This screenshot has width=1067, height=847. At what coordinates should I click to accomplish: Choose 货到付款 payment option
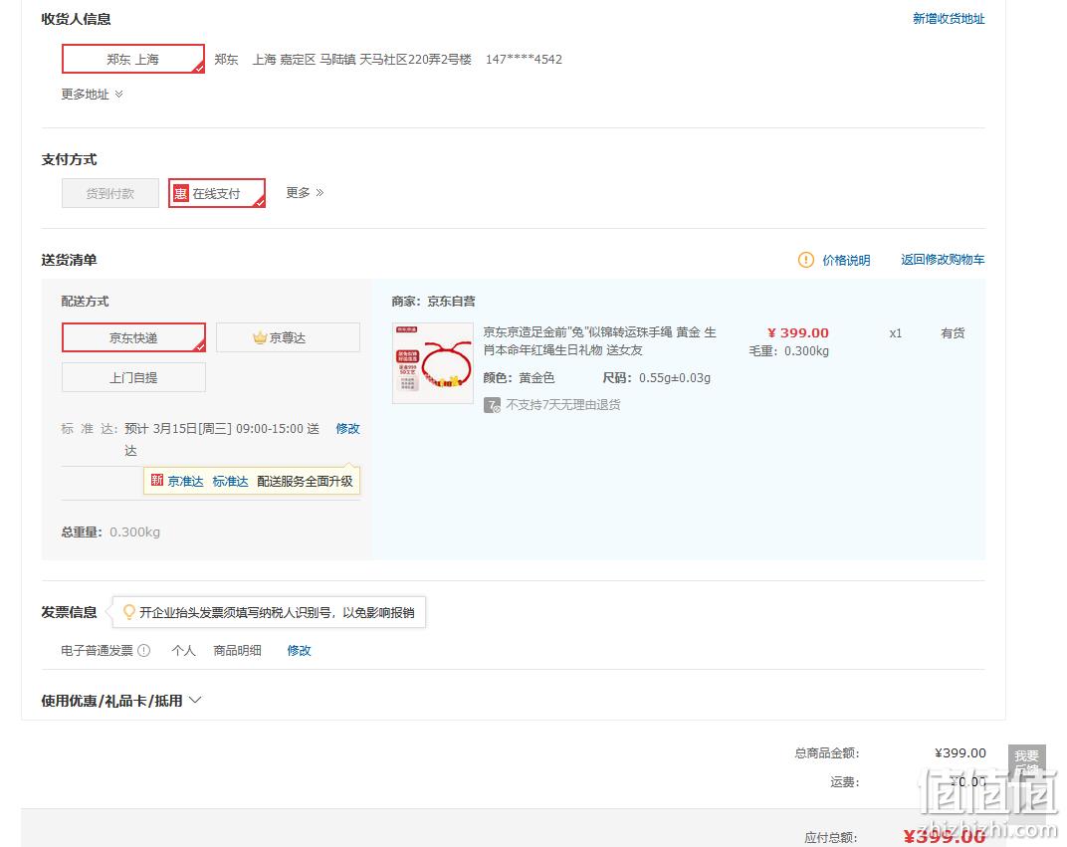click(x=110, y=193)
